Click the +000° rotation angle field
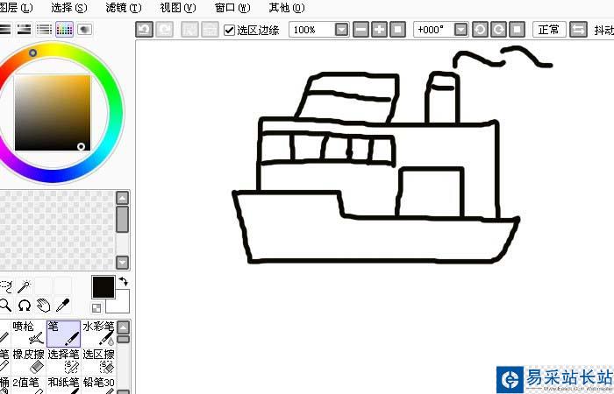 (434, 30)
